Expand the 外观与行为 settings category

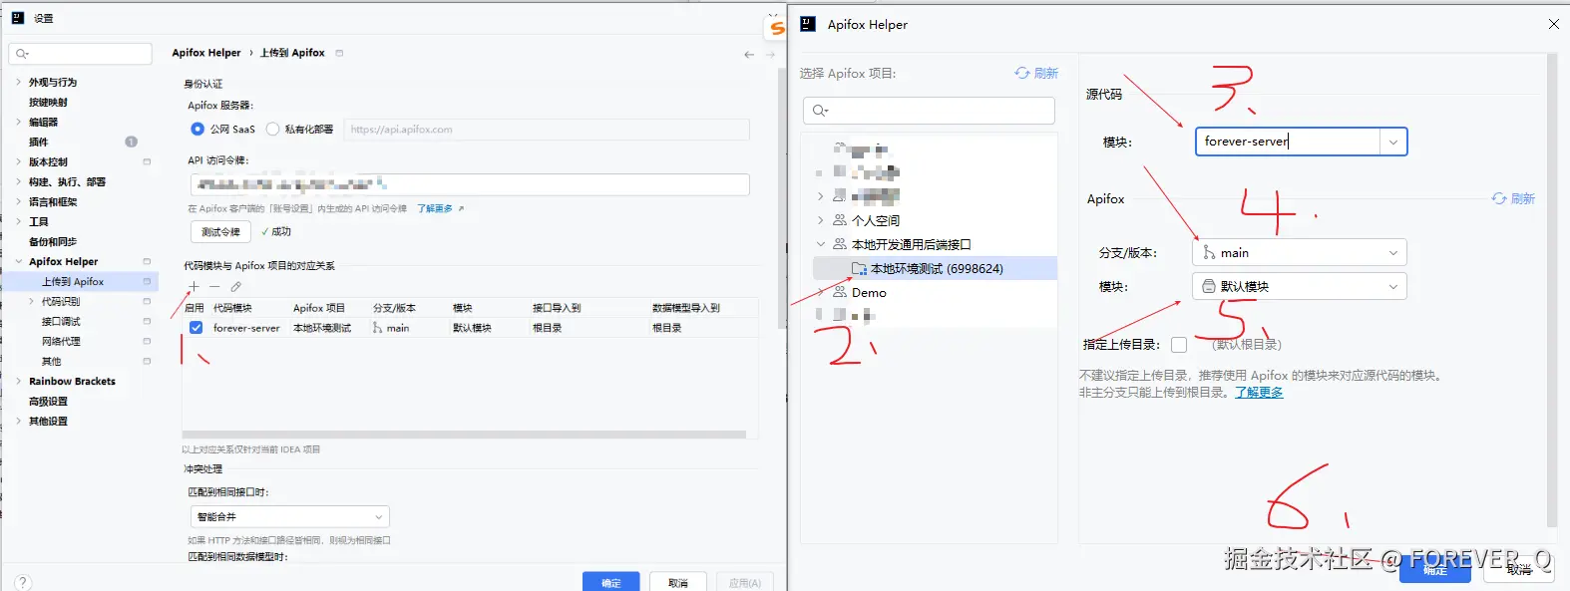tap(18, 82)
